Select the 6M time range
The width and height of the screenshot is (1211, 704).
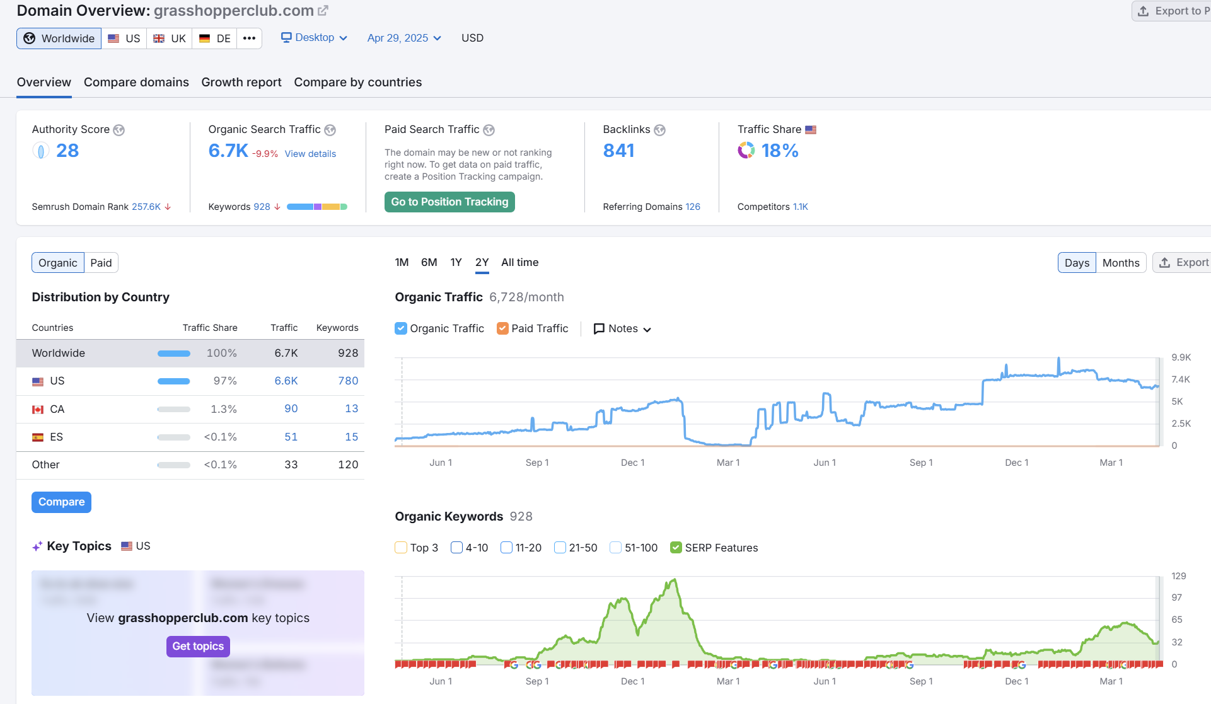pos(429,262)
